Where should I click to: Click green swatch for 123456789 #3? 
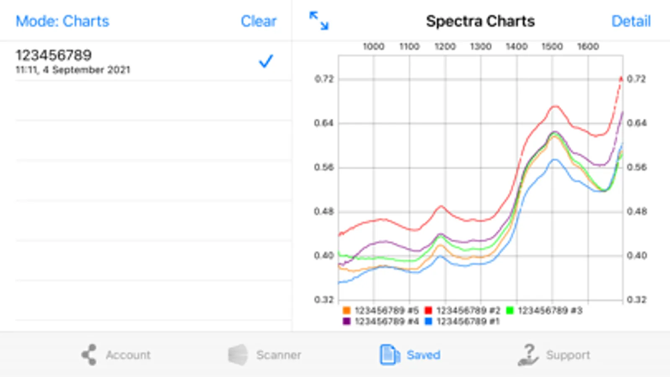tap(510, 310)
